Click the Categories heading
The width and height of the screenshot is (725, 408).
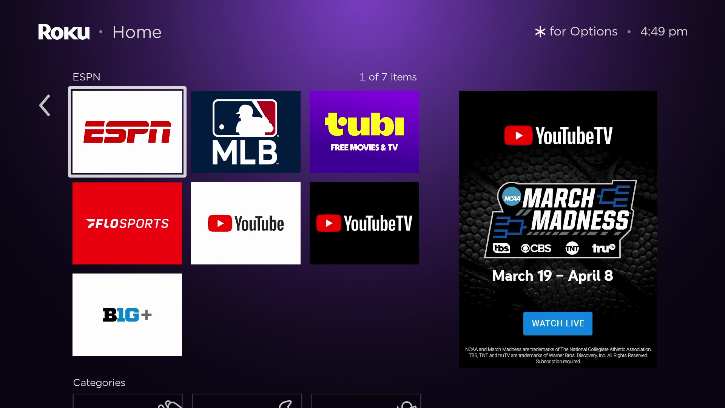99,383
